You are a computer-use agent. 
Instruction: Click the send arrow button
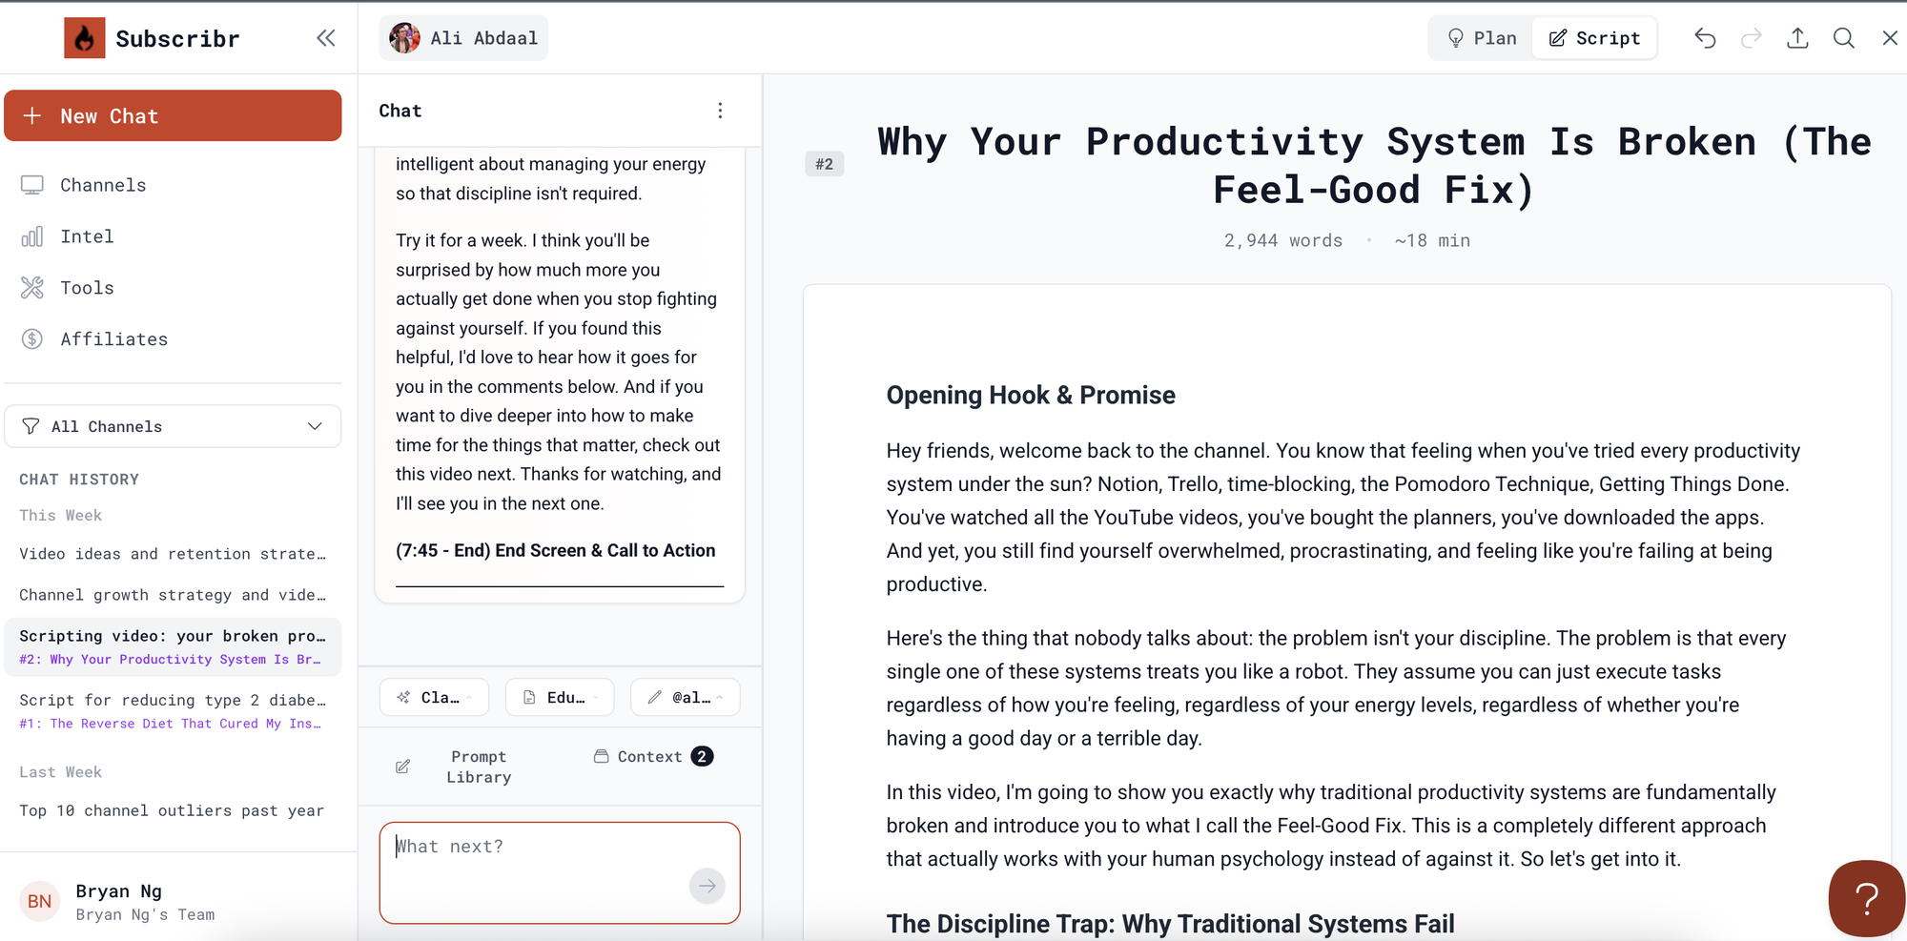click(x=707, y=886)
